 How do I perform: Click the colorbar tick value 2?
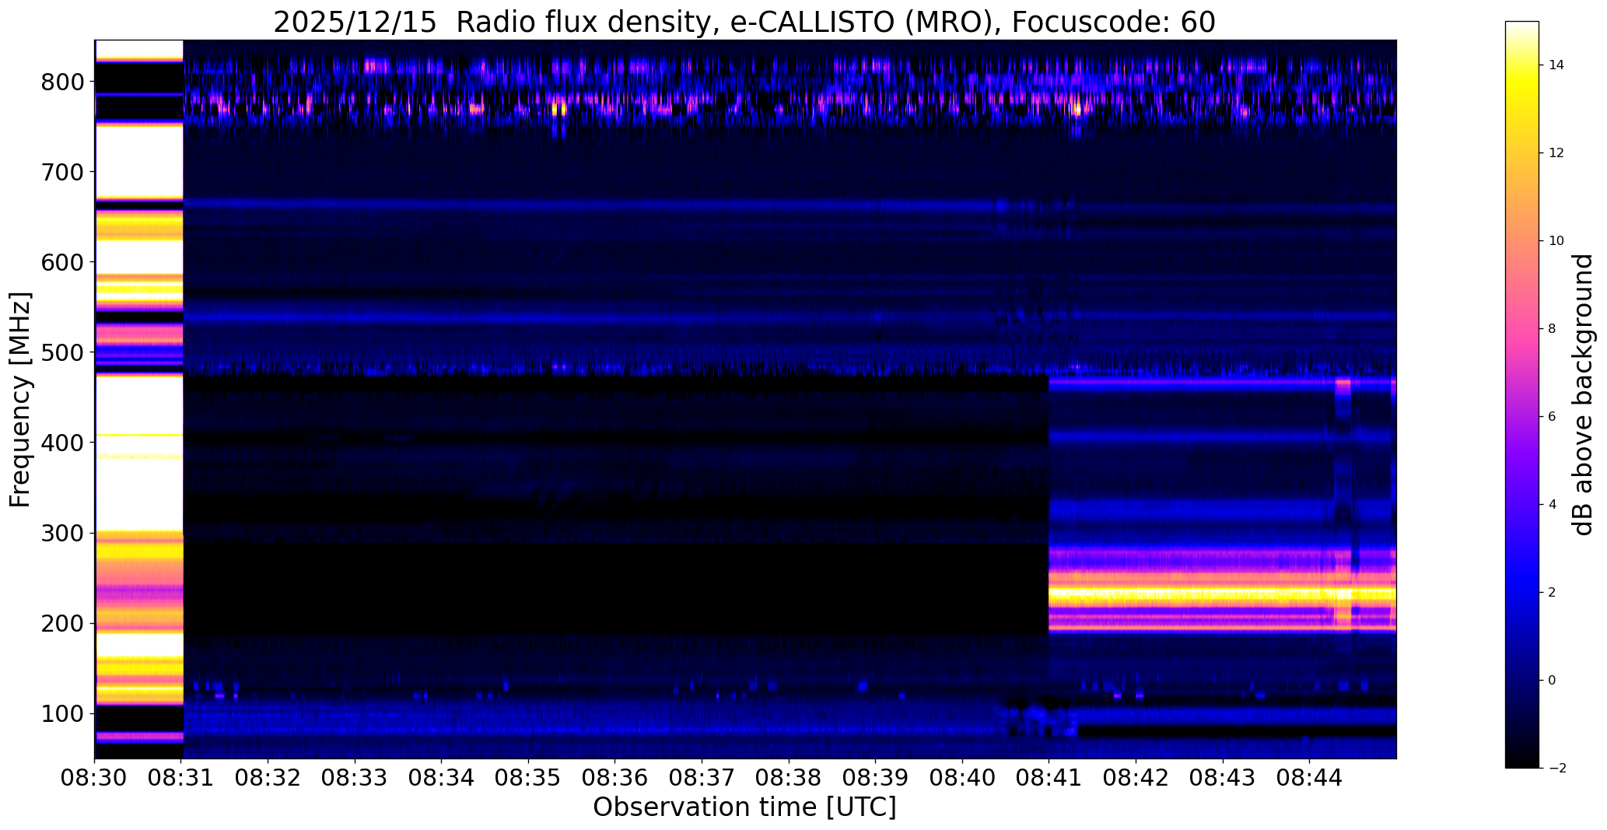[1553, 593]
